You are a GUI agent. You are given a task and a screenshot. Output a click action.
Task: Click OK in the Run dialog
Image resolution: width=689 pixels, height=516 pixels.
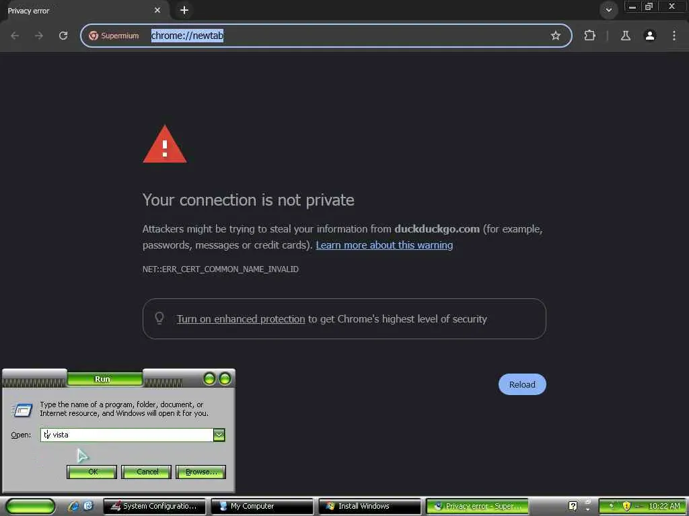92,472
